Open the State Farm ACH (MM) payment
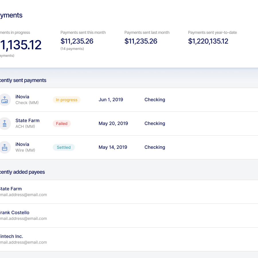This screenshot has height=258, width=258. (x=129, y=124)
